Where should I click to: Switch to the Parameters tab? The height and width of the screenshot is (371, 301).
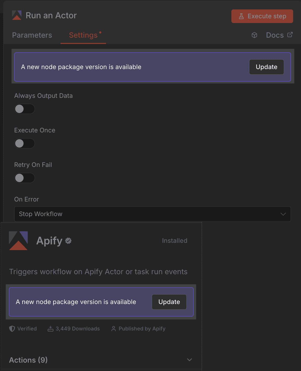pyautogui.click(x=32, y=35)
